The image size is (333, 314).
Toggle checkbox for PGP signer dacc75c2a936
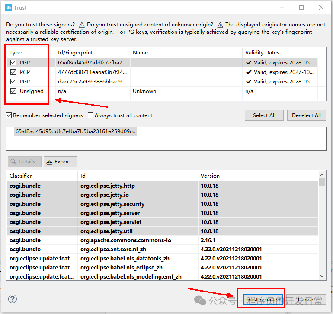tap(13, 82)
